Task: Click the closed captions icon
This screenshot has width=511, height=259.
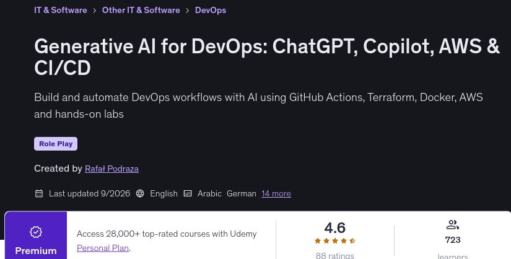Action: coord(188,193)
